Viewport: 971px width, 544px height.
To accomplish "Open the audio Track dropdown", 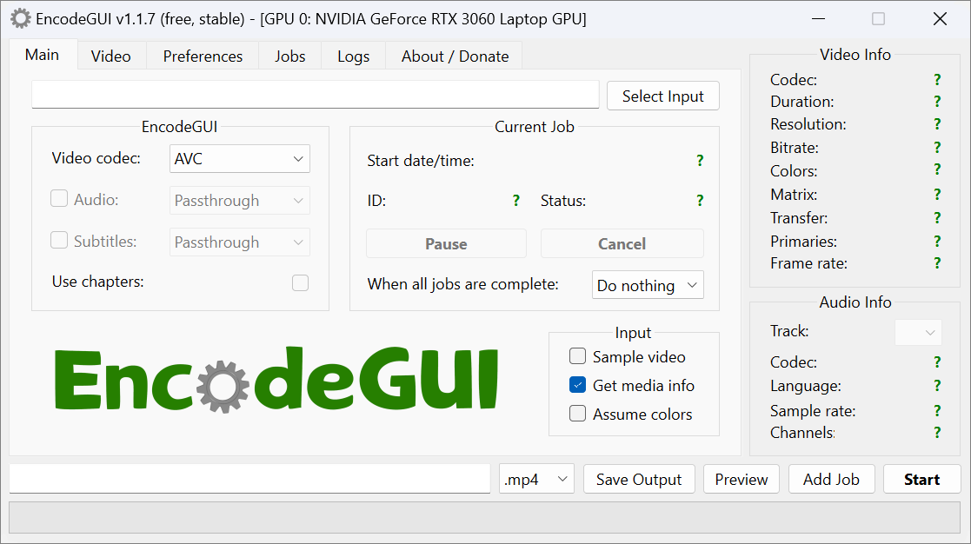I will [918, 332].
